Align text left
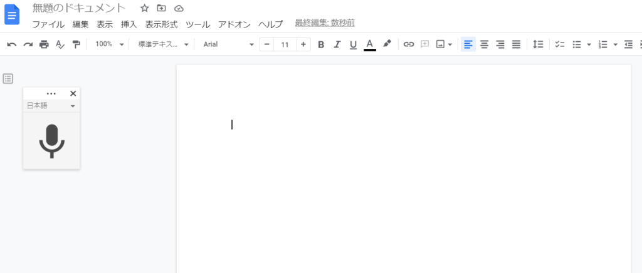642x273 pixels. click(x=468, y=44)
